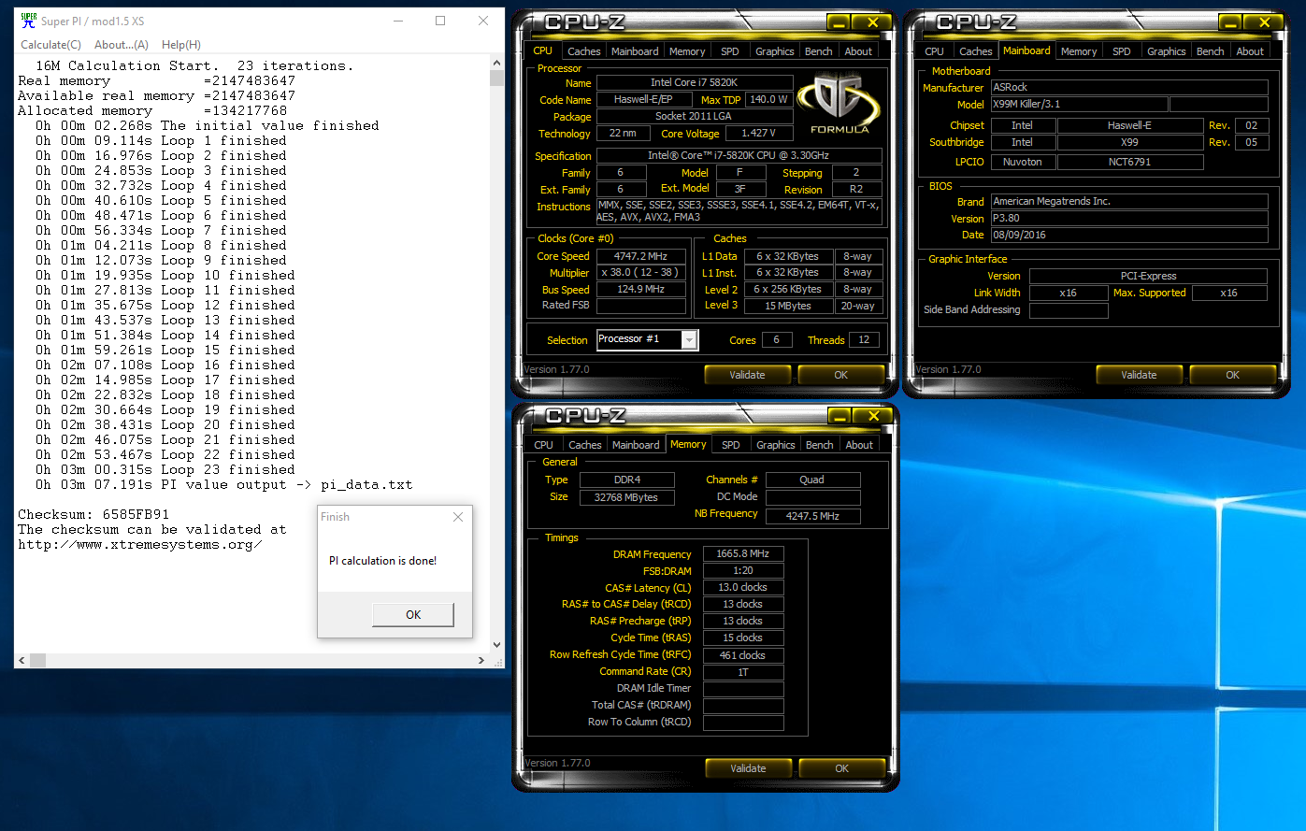1306x831 pixels.
Task: Click the BIOS version P3.80 field
Action: (x=1129, y=219)
